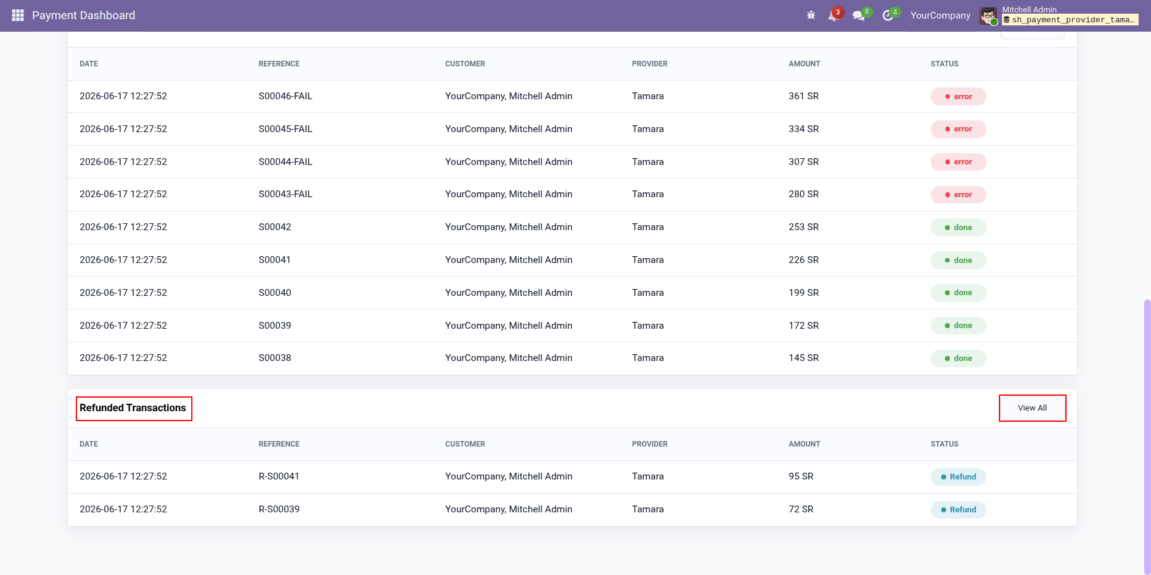The height and width of the screenshot is (575, 1151).
Task: Click Mitchell Admin's avatar picture
Action: pyautogui.click(x=988, y=16)
